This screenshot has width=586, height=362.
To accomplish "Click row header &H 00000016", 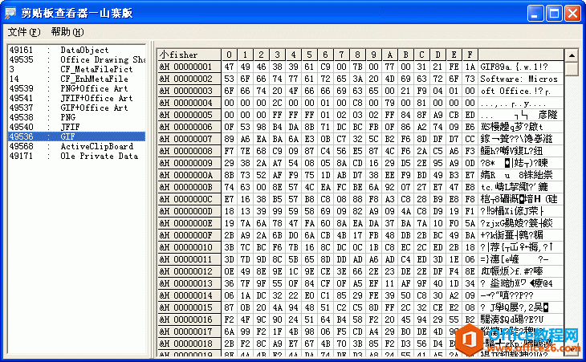I will click(x=189, y=319).
